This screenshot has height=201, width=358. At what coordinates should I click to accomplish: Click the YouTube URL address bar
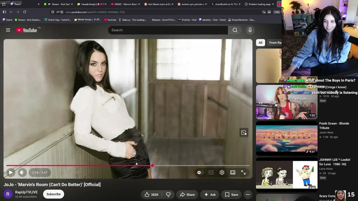(x=95, y=12)
